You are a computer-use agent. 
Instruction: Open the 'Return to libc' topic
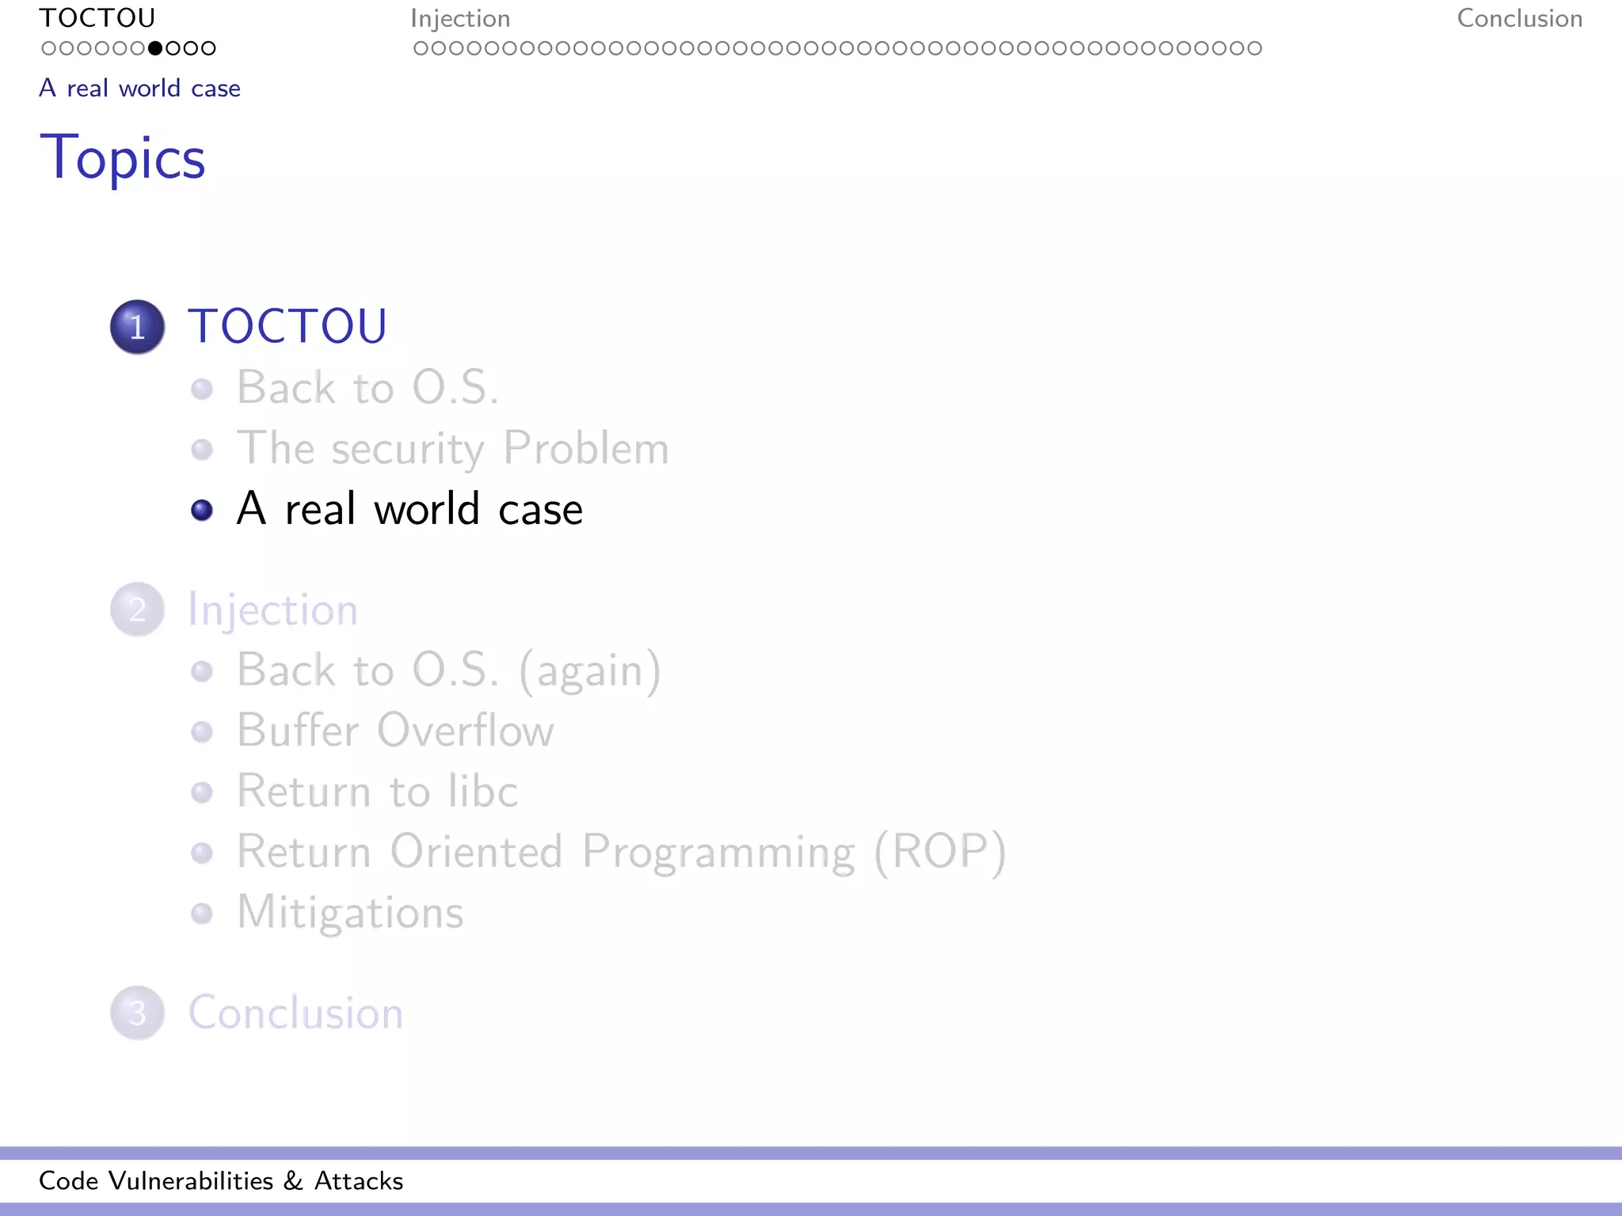377,791
